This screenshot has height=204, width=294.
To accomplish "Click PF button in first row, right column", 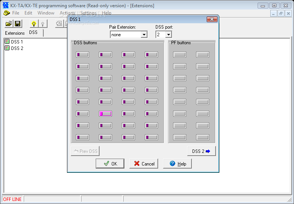I will 203,55.
